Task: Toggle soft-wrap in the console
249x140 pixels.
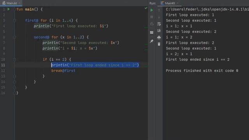Action: pyautogui.click(x=159, y=24)
